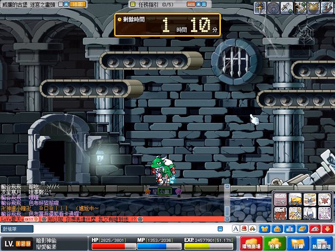
Task: Open the 拍賣 auction button
Action: (274, 244)
